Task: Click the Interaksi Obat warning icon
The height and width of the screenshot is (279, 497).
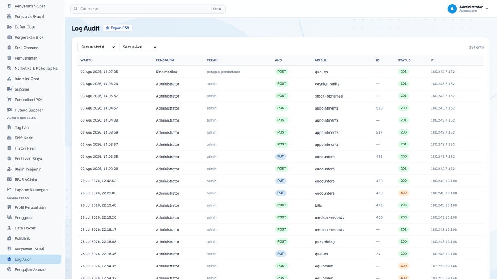Action: click(x=10, y=79)
